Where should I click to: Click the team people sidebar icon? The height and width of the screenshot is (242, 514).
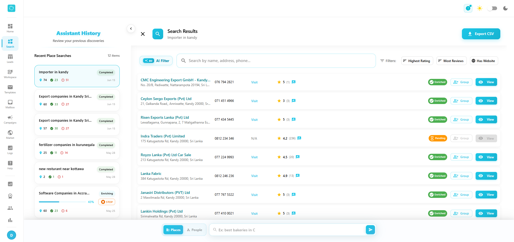[10, 208]
